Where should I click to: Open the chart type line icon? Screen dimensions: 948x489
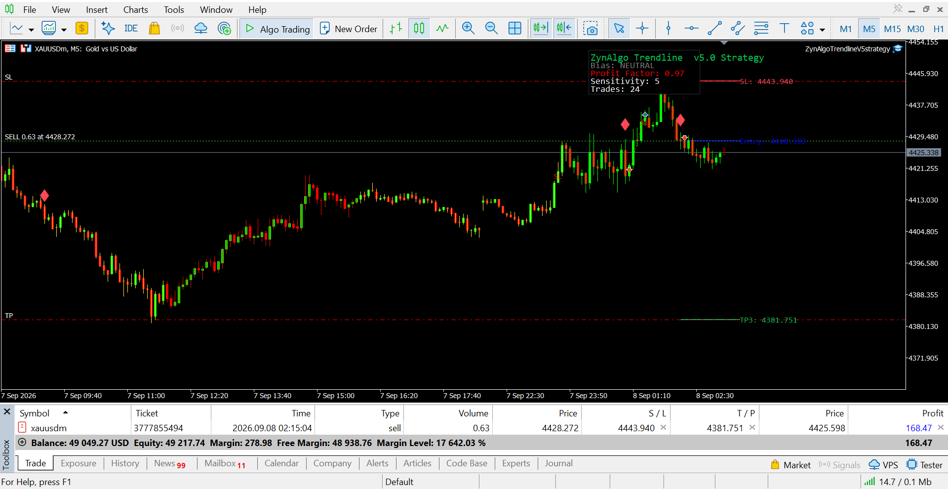tap(17, 28)
